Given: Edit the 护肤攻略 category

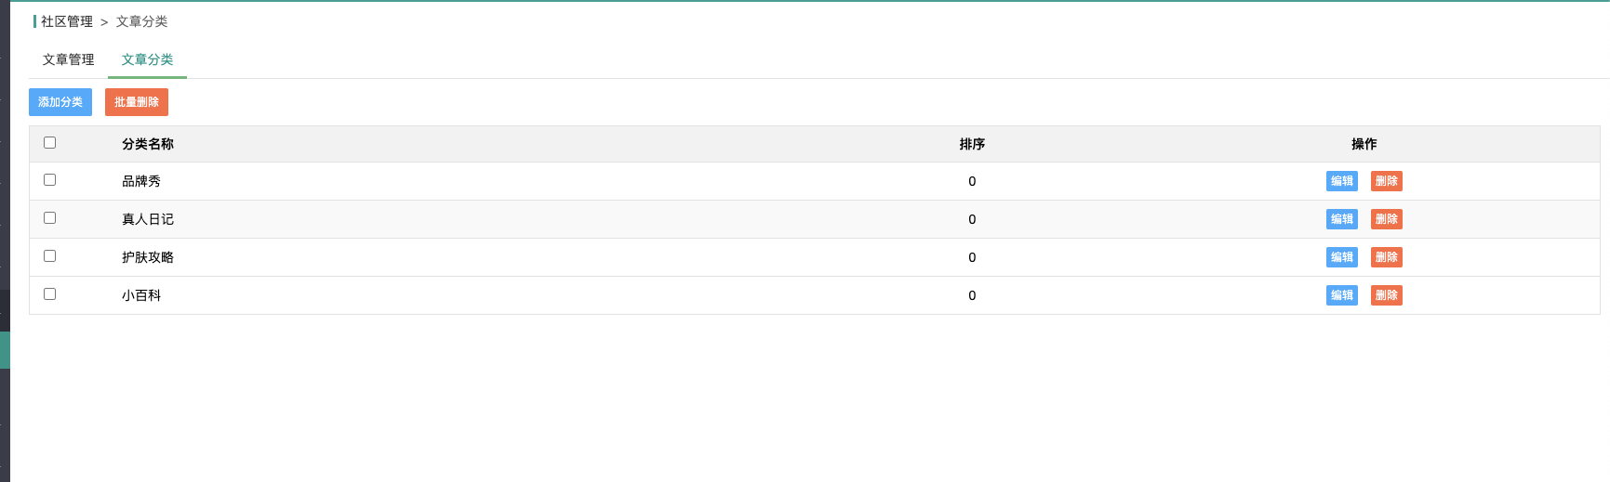Looking at the screenshot, I should point(1342,257).
